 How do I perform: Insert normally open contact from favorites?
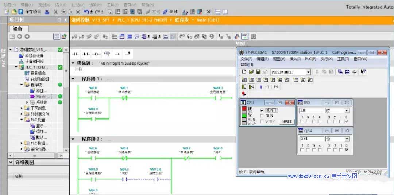click(x=75, y=54)
